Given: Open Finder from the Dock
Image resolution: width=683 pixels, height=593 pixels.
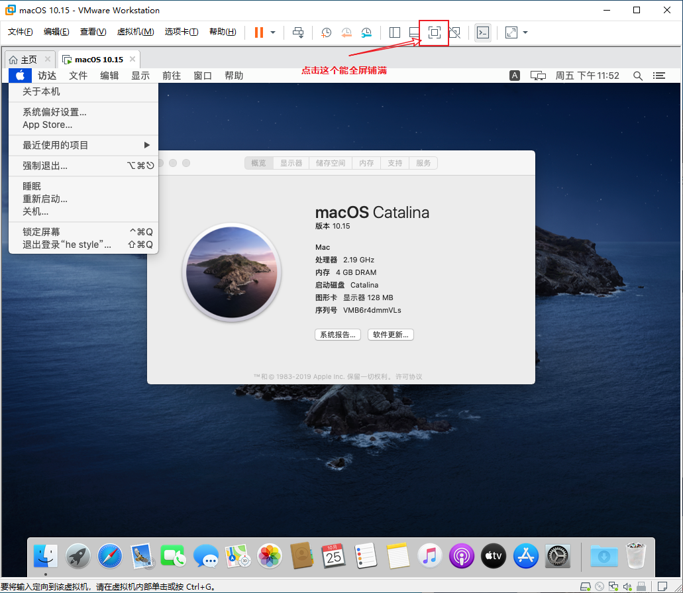Looking at the screenshot, I should pos(46,556).
